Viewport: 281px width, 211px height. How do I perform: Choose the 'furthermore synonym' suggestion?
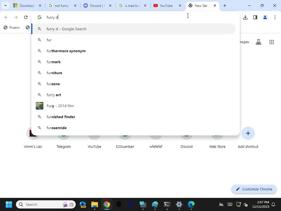[133, 51]
